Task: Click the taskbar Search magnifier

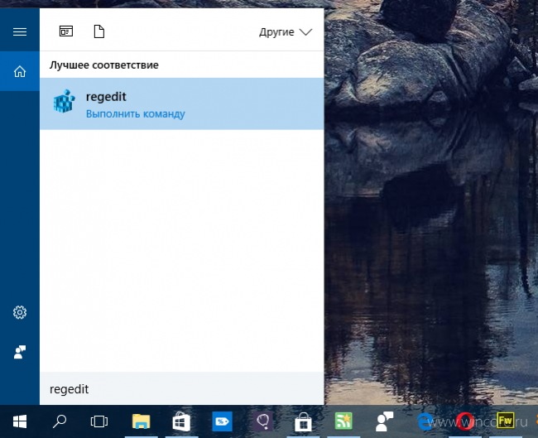Action: [60, 421]
